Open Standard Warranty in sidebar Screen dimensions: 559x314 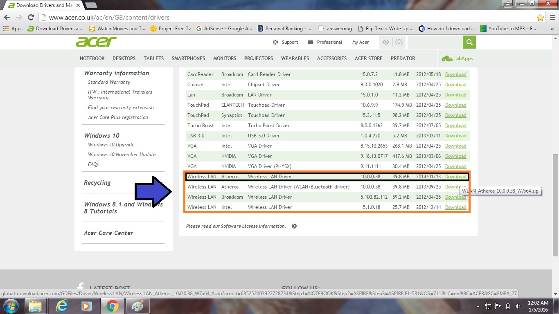tap(109, 82)
